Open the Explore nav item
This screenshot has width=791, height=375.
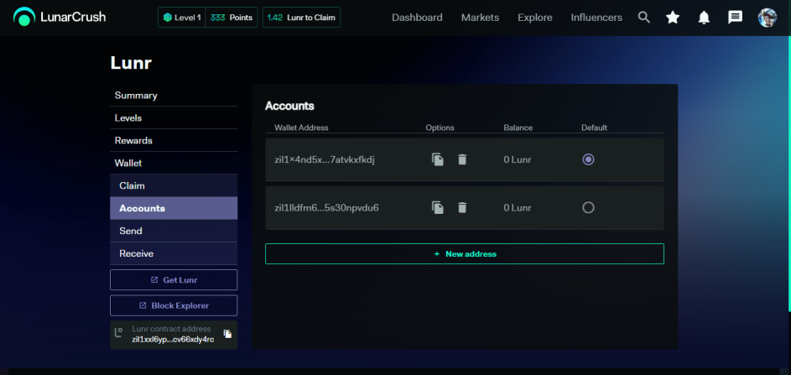click(534, 18)
